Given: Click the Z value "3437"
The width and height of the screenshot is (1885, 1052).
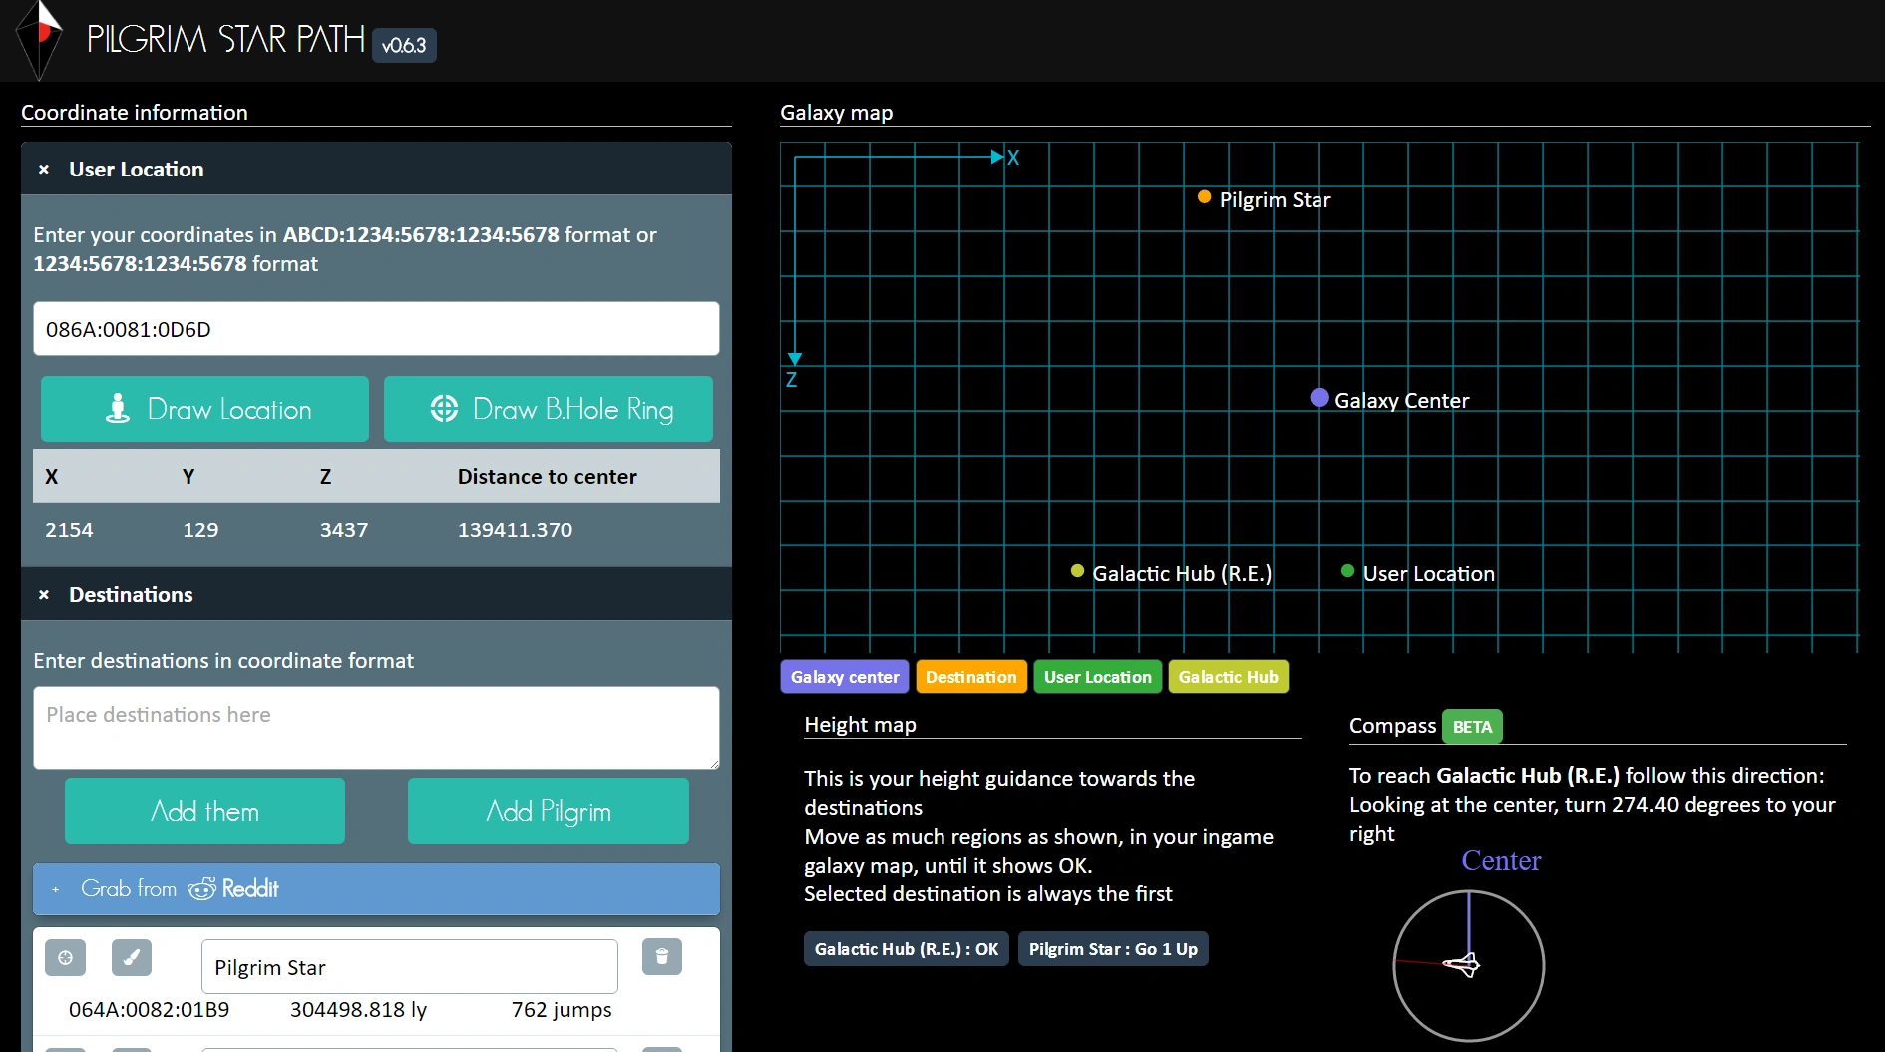Looking at the screenshot, I should (x=344, y=530).
